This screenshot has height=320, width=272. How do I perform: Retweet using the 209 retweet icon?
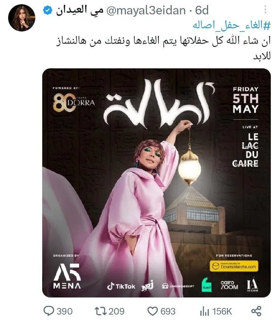point(101,311)
